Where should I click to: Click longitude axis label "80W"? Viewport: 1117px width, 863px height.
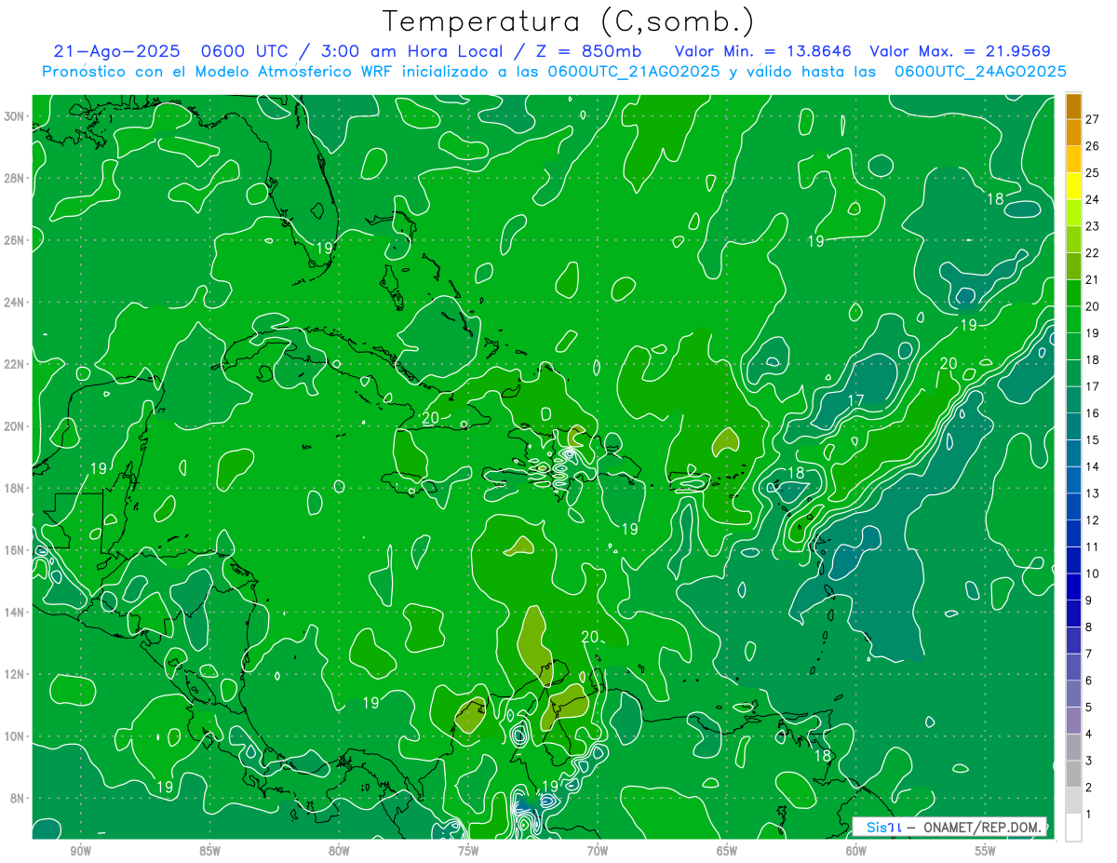click(339, 851)
